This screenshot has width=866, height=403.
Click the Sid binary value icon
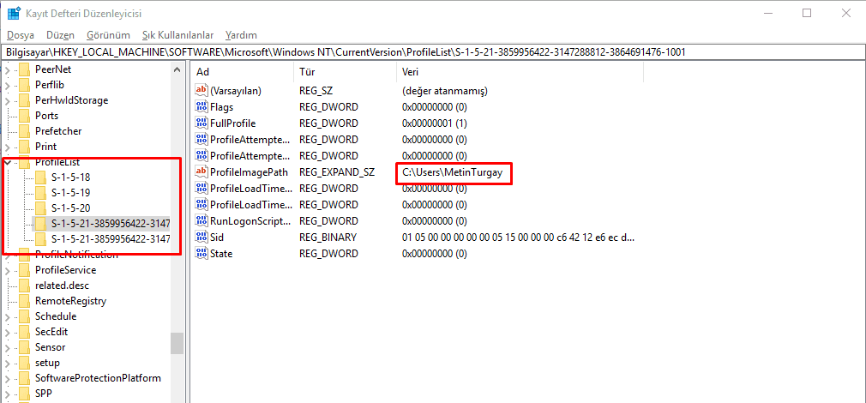pos(202,238)
